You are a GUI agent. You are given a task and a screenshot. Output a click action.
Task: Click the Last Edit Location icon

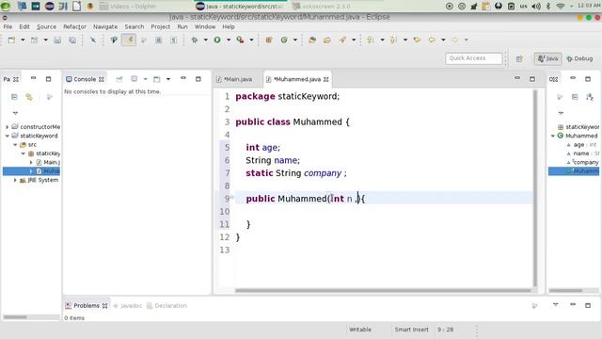tap(417, 40)
